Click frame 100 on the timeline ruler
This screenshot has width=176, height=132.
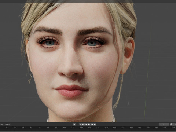pyautogui.click(x=65, y=128)
